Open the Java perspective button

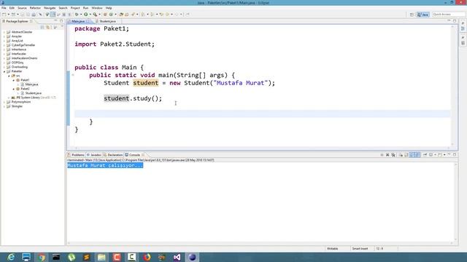[423, 15]
